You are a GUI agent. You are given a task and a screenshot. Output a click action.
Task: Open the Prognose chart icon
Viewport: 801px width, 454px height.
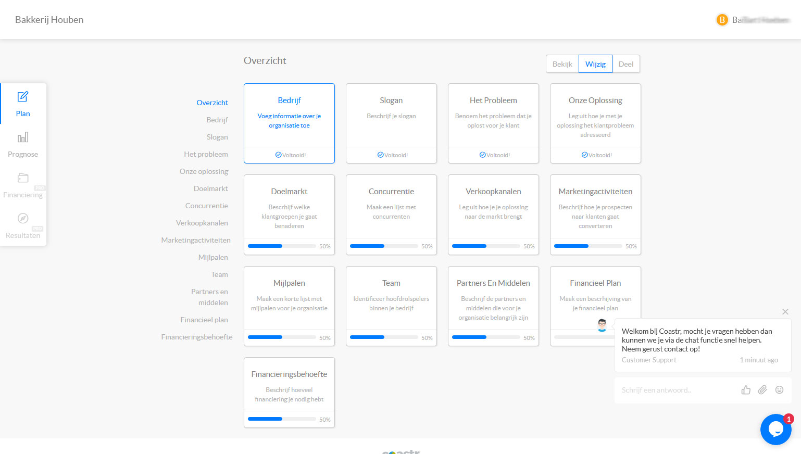click(23, 137)
